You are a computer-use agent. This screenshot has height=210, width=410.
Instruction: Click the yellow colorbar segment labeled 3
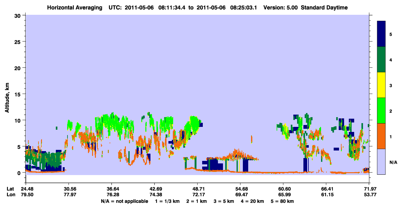point(381,85)
